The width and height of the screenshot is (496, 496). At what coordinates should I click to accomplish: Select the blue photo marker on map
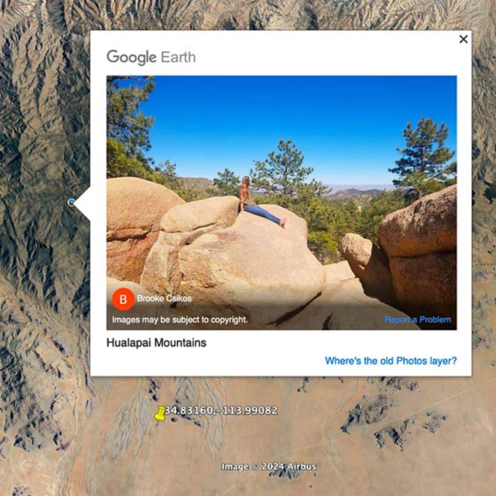coord(71,203)
